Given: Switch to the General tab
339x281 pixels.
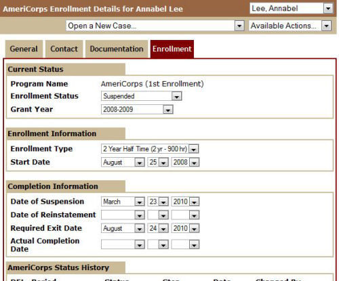Looking at the screenshot, I should (x=24, y=49).
